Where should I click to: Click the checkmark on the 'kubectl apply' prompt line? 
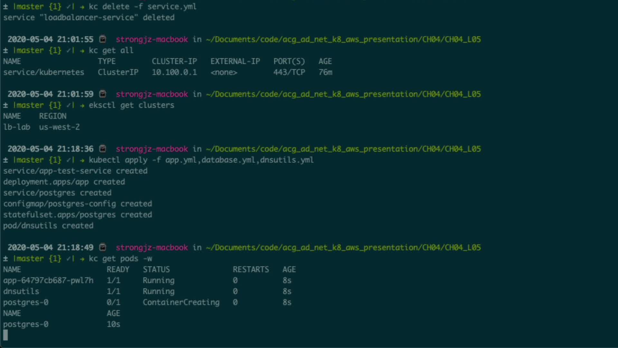tap(69, 160)
